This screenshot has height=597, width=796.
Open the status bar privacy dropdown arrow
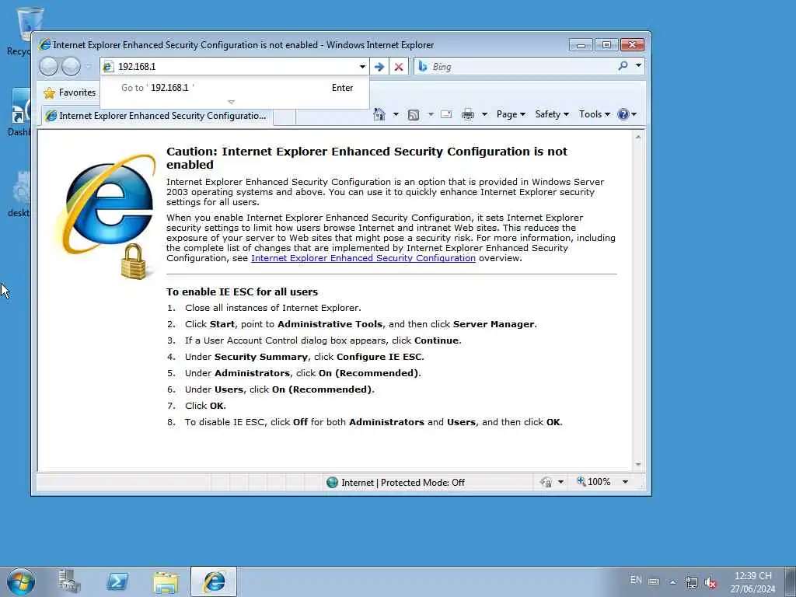(x=561, y=482)
